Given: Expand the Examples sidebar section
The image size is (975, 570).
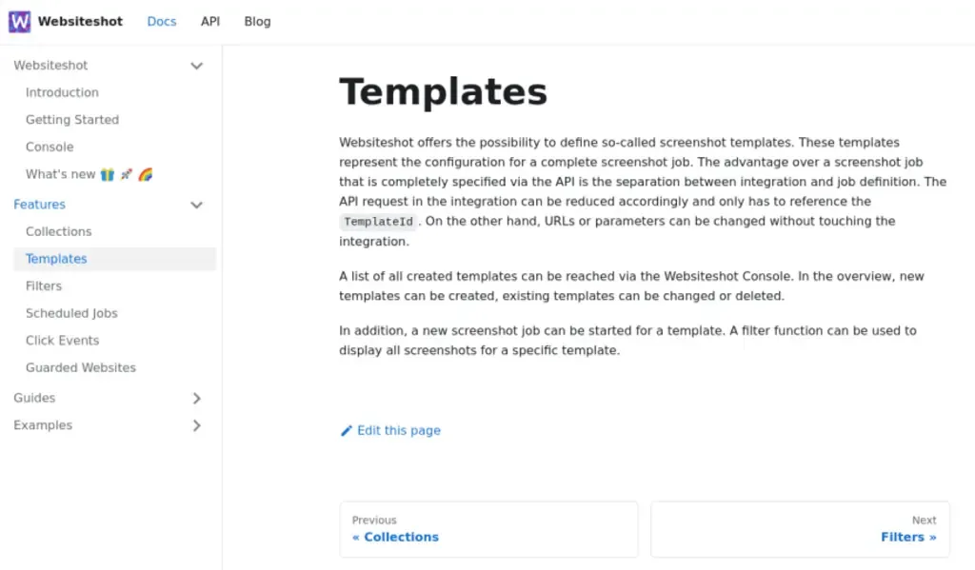Looking at the screenshot, I should tap(197, 425).
